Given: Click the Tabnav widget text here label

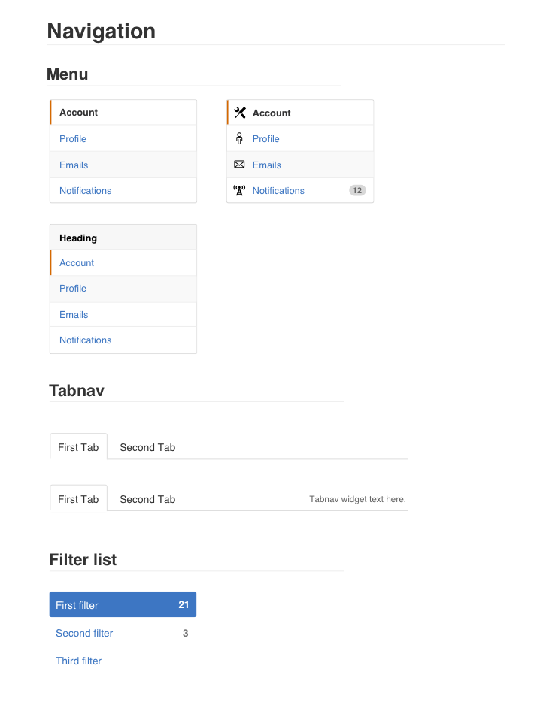Looking at the screenshot, I should [357, 499].
